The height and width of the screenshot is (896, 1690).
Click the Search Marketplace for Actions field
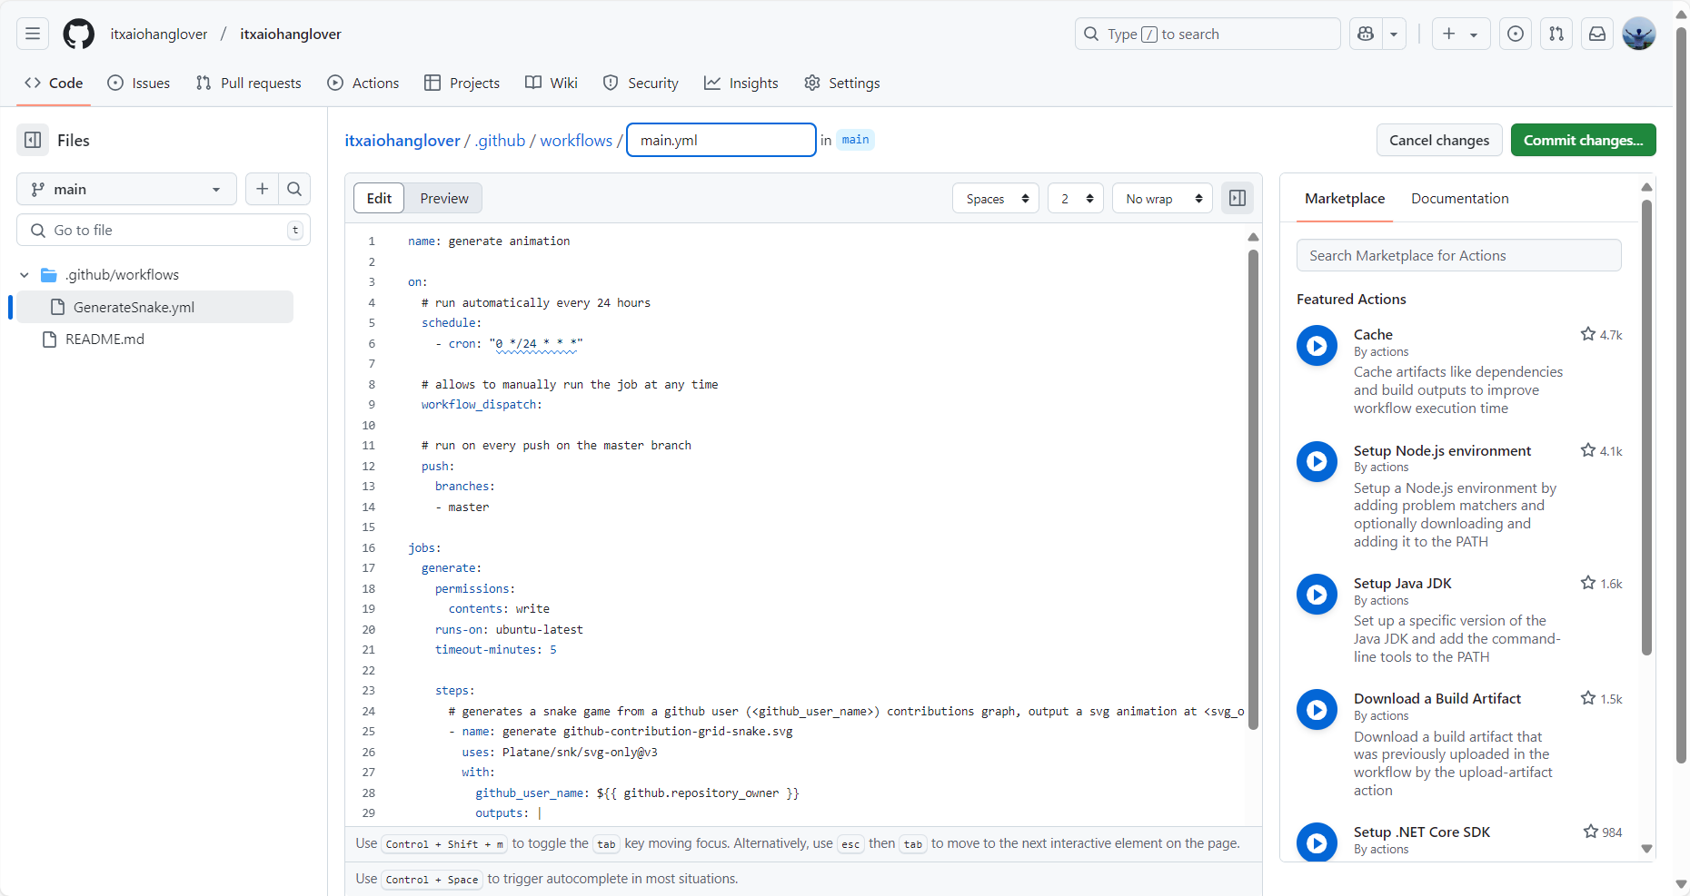pos(1458,255)
